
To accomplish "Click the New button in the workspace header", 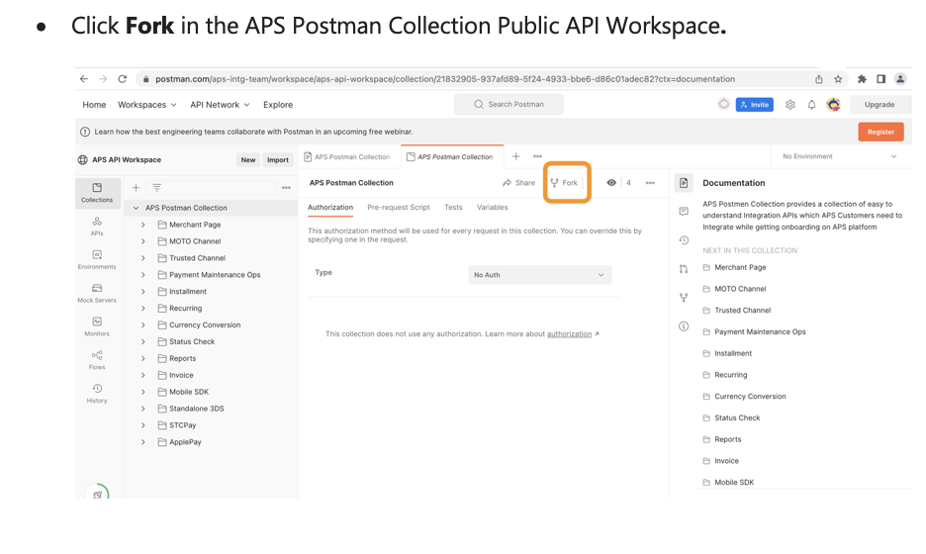I will click(x=248, y=160).
